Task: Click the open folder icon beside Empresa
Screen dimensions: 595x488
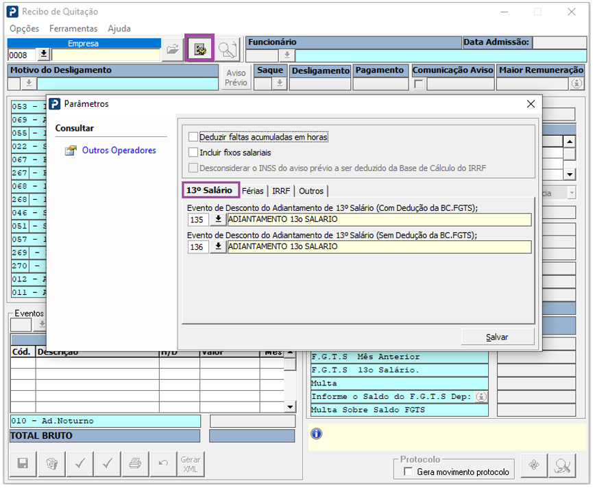Action: click(173, 49)
